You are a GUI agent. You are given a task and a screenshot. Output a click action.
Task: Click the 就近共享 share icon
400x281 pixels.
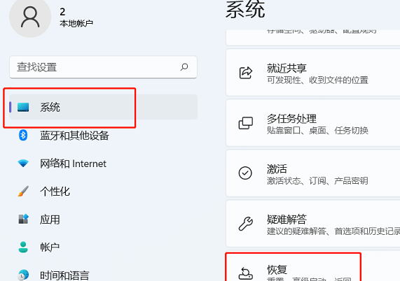coord(245,73)
